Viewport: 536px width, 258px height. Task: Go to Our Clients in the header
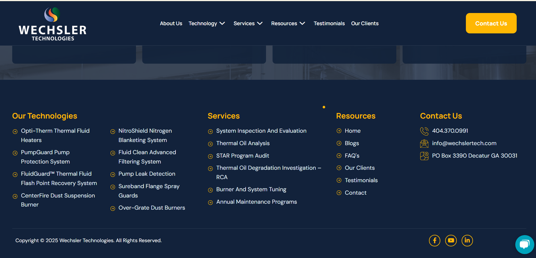[x=365, y=23]
